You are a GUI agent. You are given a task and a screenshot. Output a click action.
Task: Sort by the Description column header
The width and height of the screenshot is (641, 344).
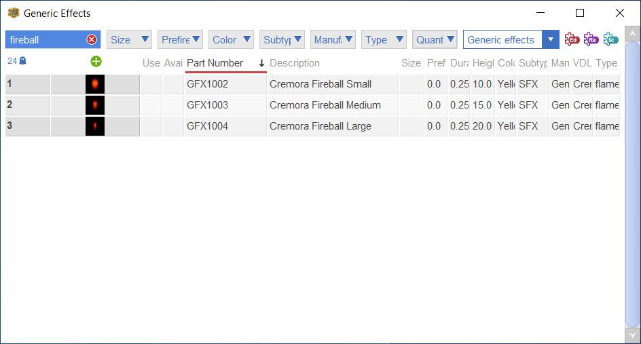coord(295,63)
